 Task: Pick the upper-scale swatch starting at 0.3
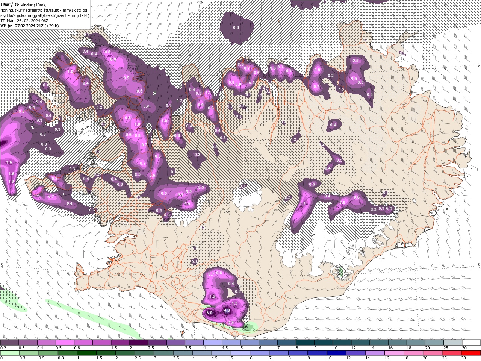[x=28, y=343]
